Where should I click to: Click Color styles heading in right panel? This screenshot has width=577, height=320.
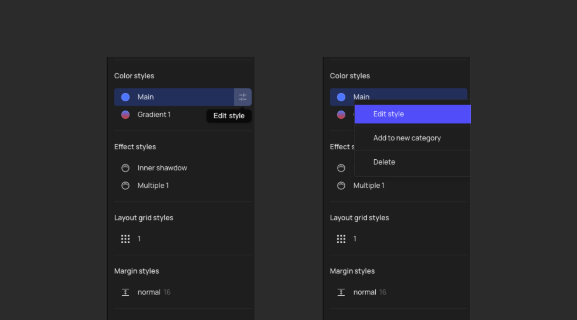(x=350, y=76)
